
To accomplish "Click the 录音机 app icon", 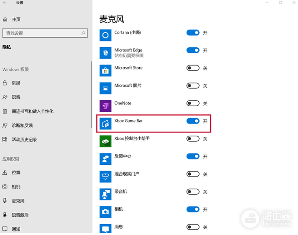I will (x=105, y=194).
